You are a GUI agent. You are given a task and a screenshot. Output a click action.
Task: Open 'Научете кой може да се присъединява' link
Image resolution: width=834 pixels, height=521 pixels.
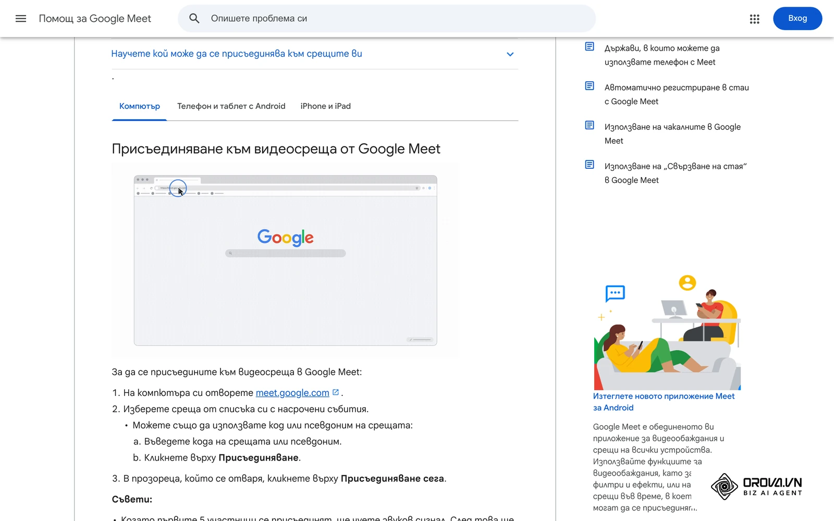(x=237, y=54)
